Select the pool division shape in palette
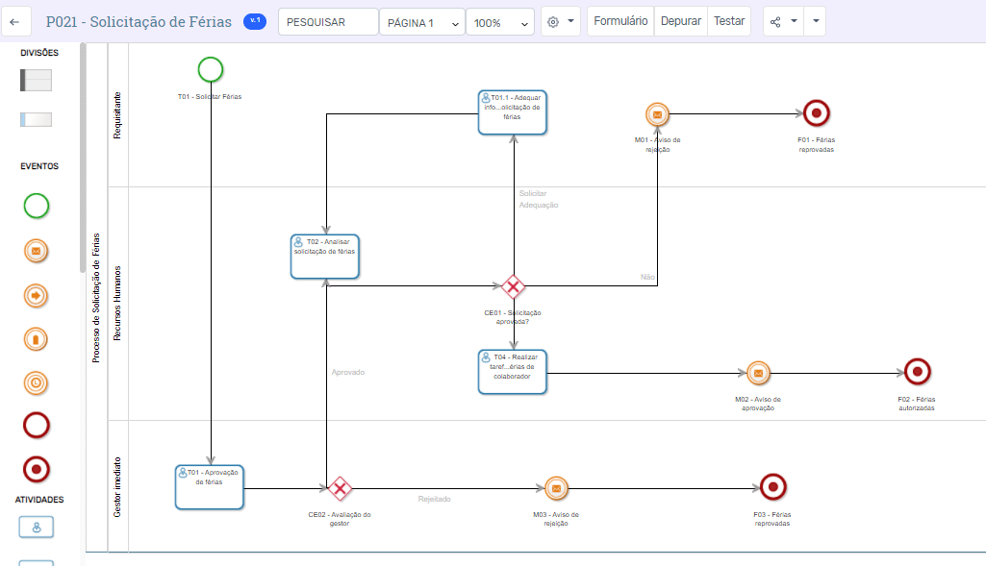 pyautogui.click(x=36, y=81)
